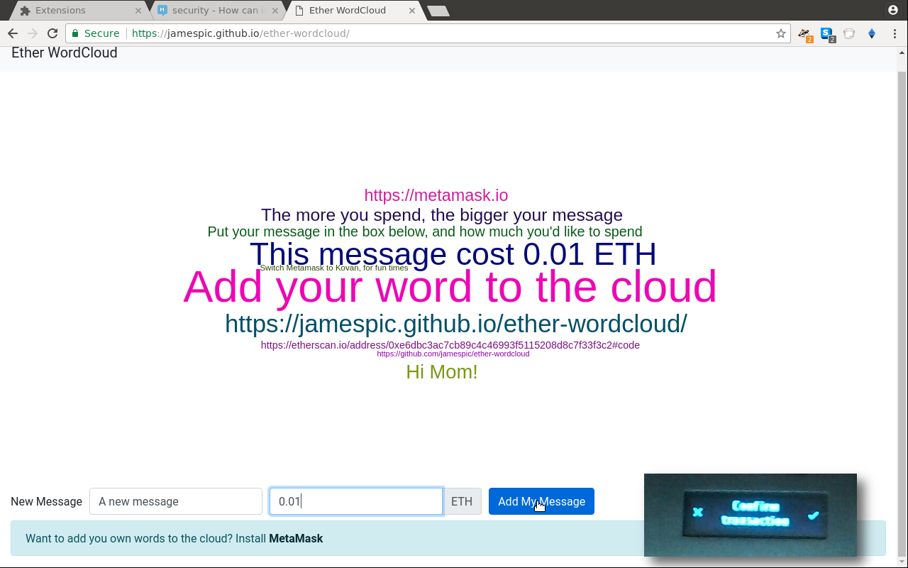Click the 'https://metamask.io' cloud word
Screen dimensions: 908x568
click(436, 195)
